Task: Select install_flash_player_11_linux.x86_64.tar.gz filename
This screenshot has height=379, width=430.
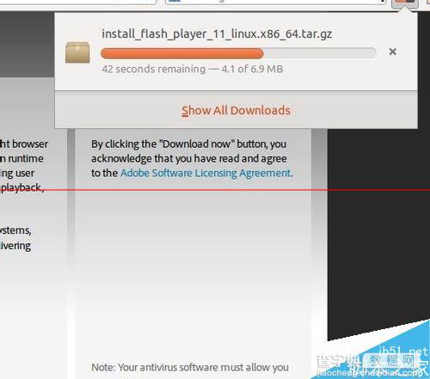Action: (x=217, y=34)
